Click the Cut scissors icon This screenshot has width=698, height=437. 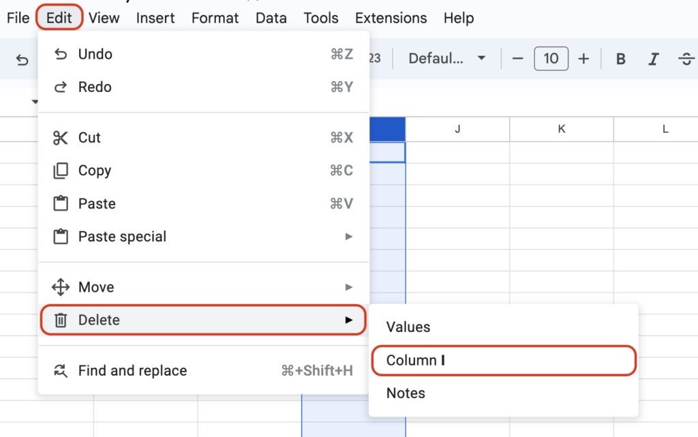coord(60,137)
